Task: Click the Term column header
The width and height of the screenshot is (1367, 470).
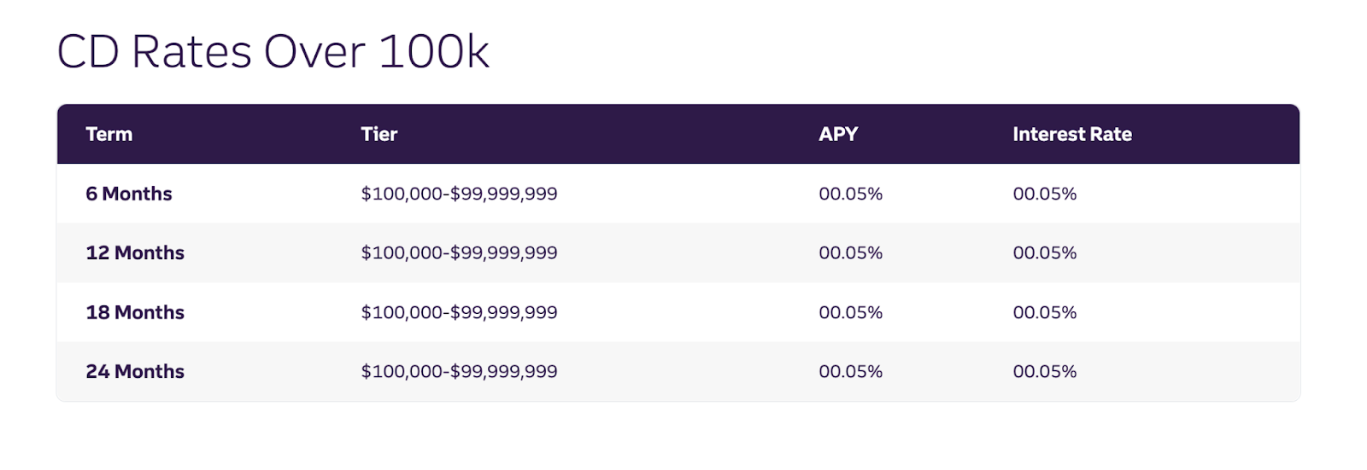Action: pos(109,134)
